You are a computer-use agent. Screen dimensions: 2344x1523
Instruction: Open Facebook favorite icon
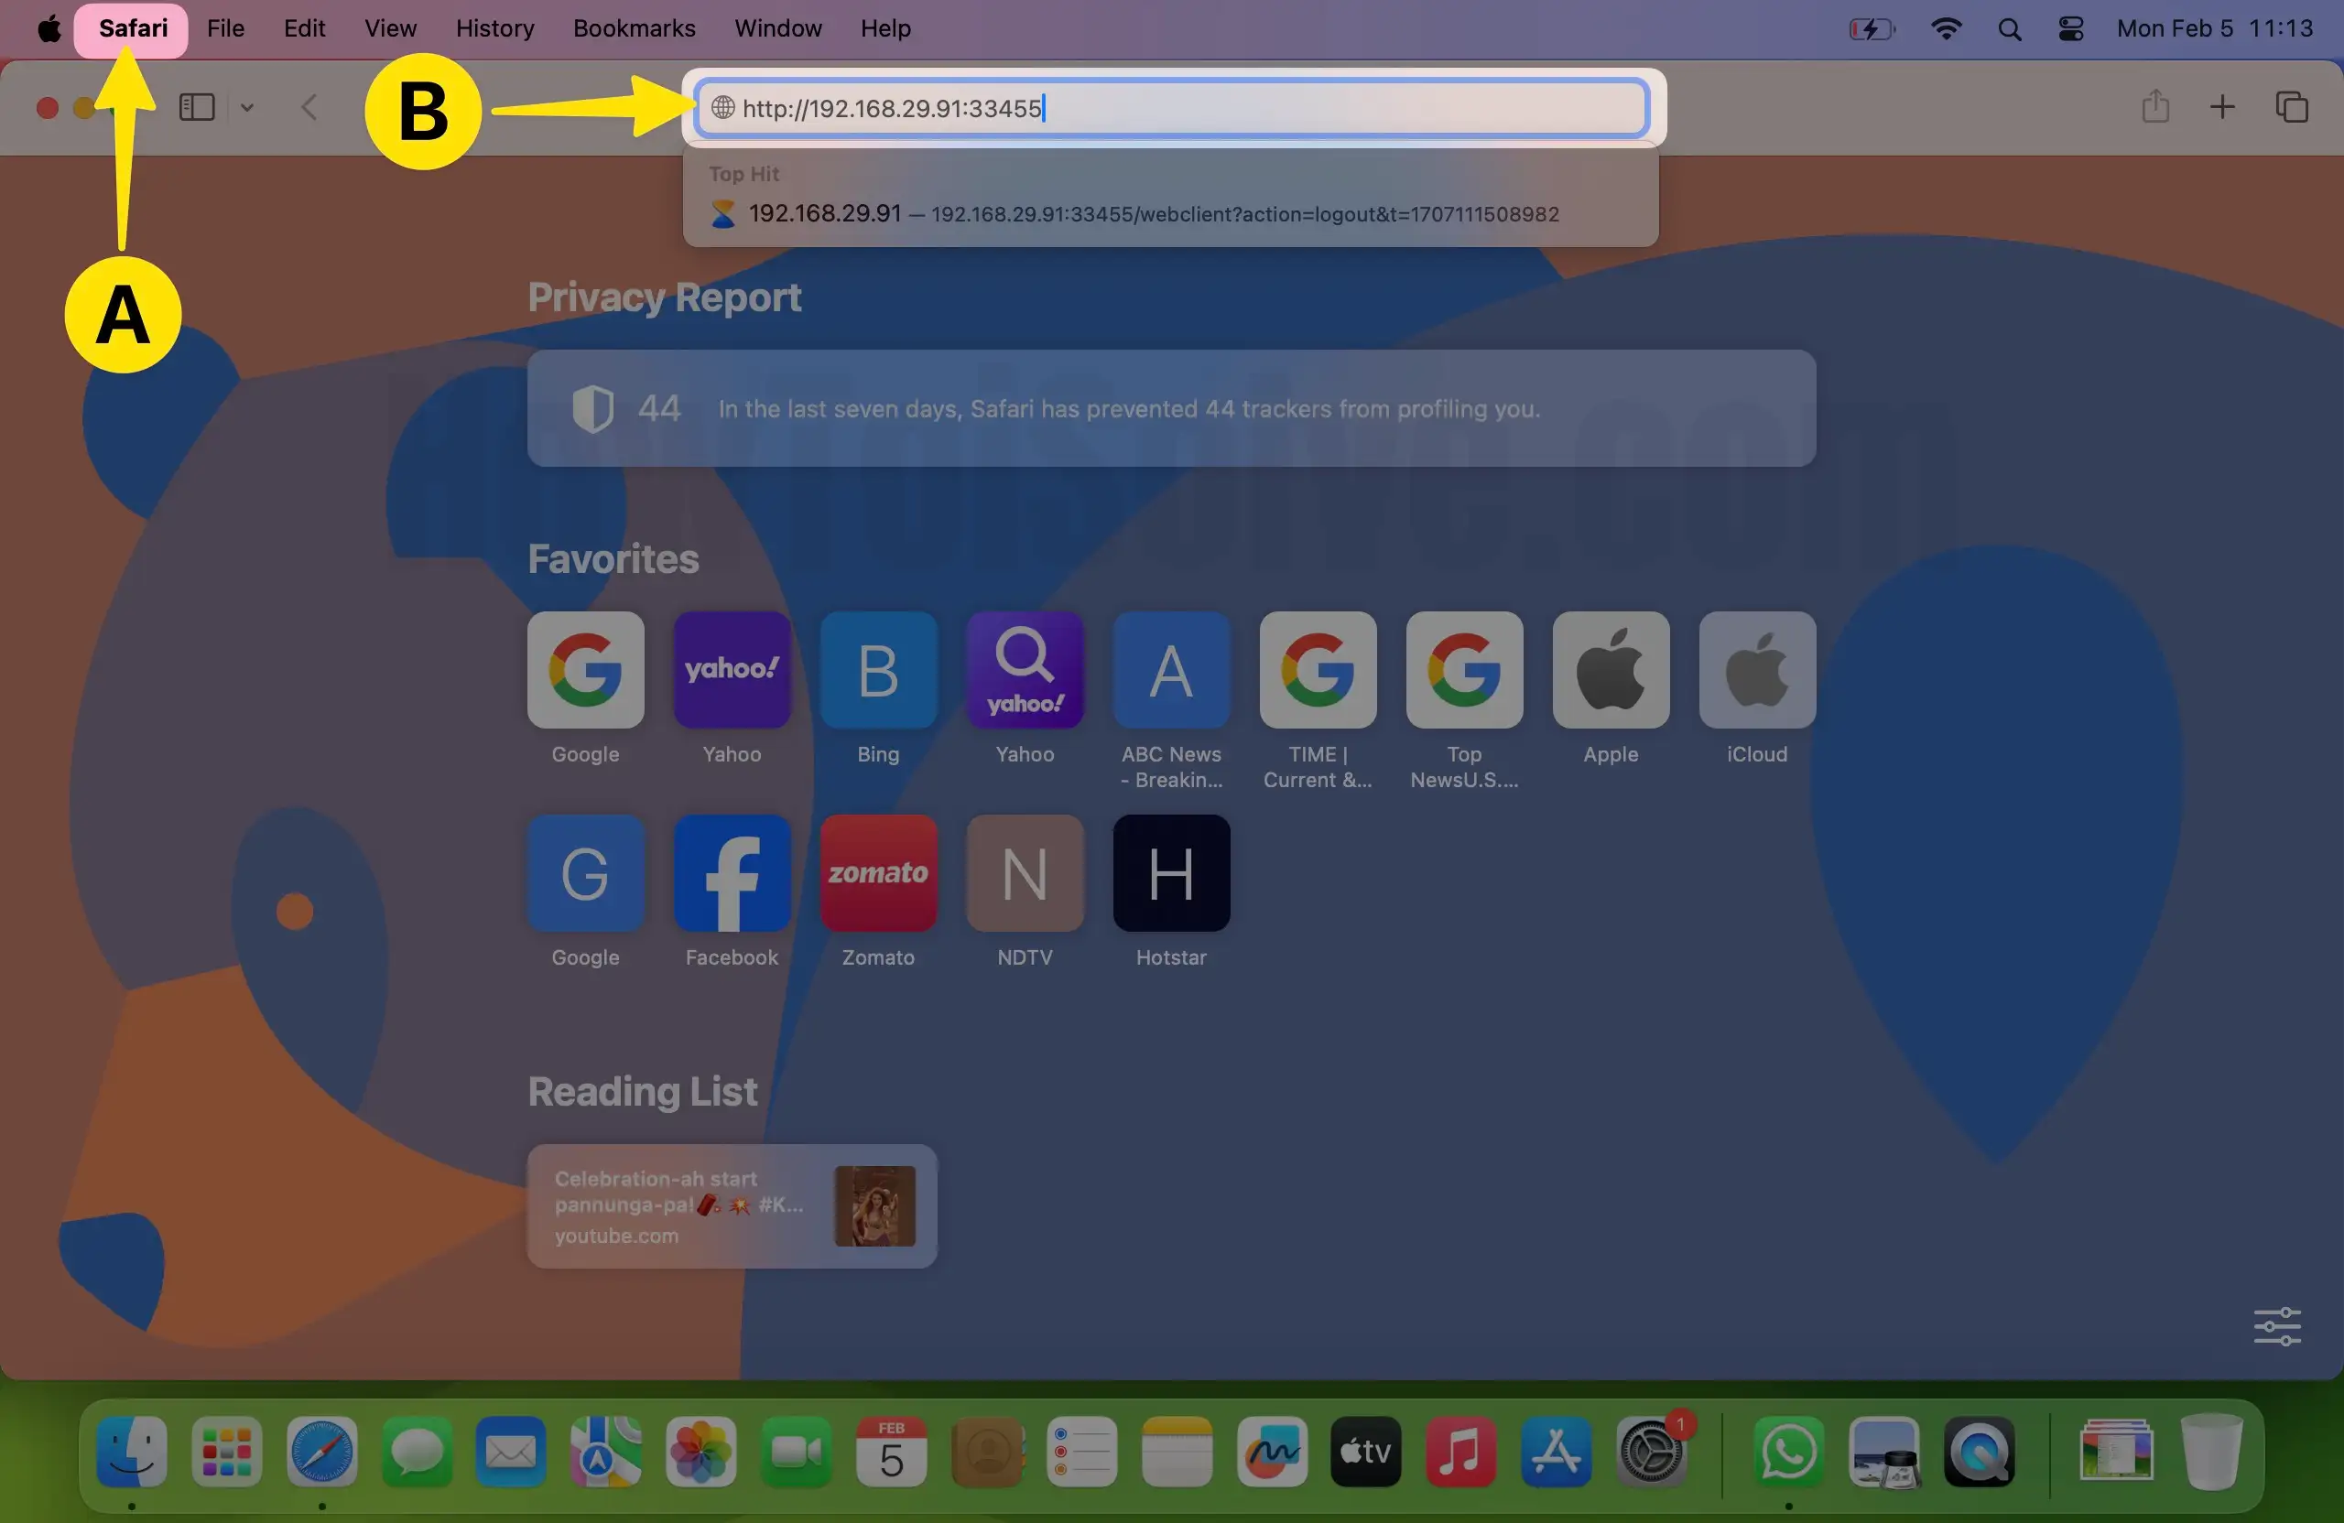[732, 872]
